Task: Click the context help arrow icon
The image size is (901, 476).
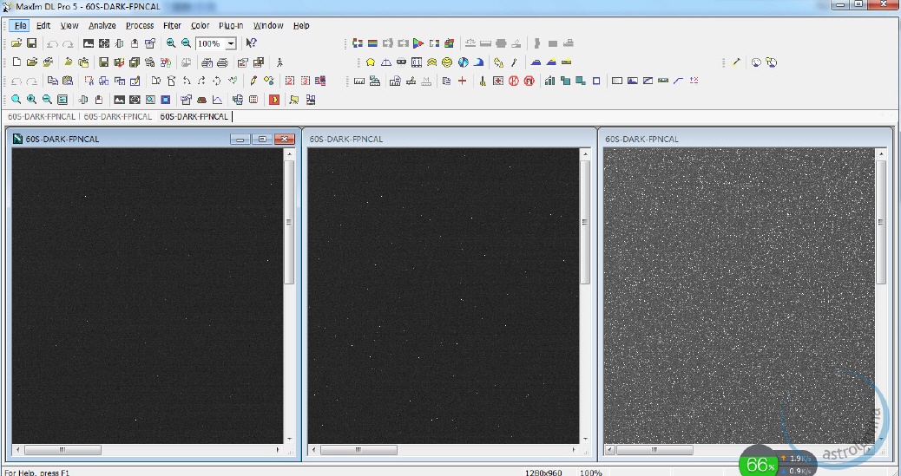Action: point(251,43)
